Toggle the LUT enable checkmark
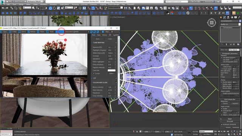The width and height of the screenshot is (242, 136). [x=116, y=78]
